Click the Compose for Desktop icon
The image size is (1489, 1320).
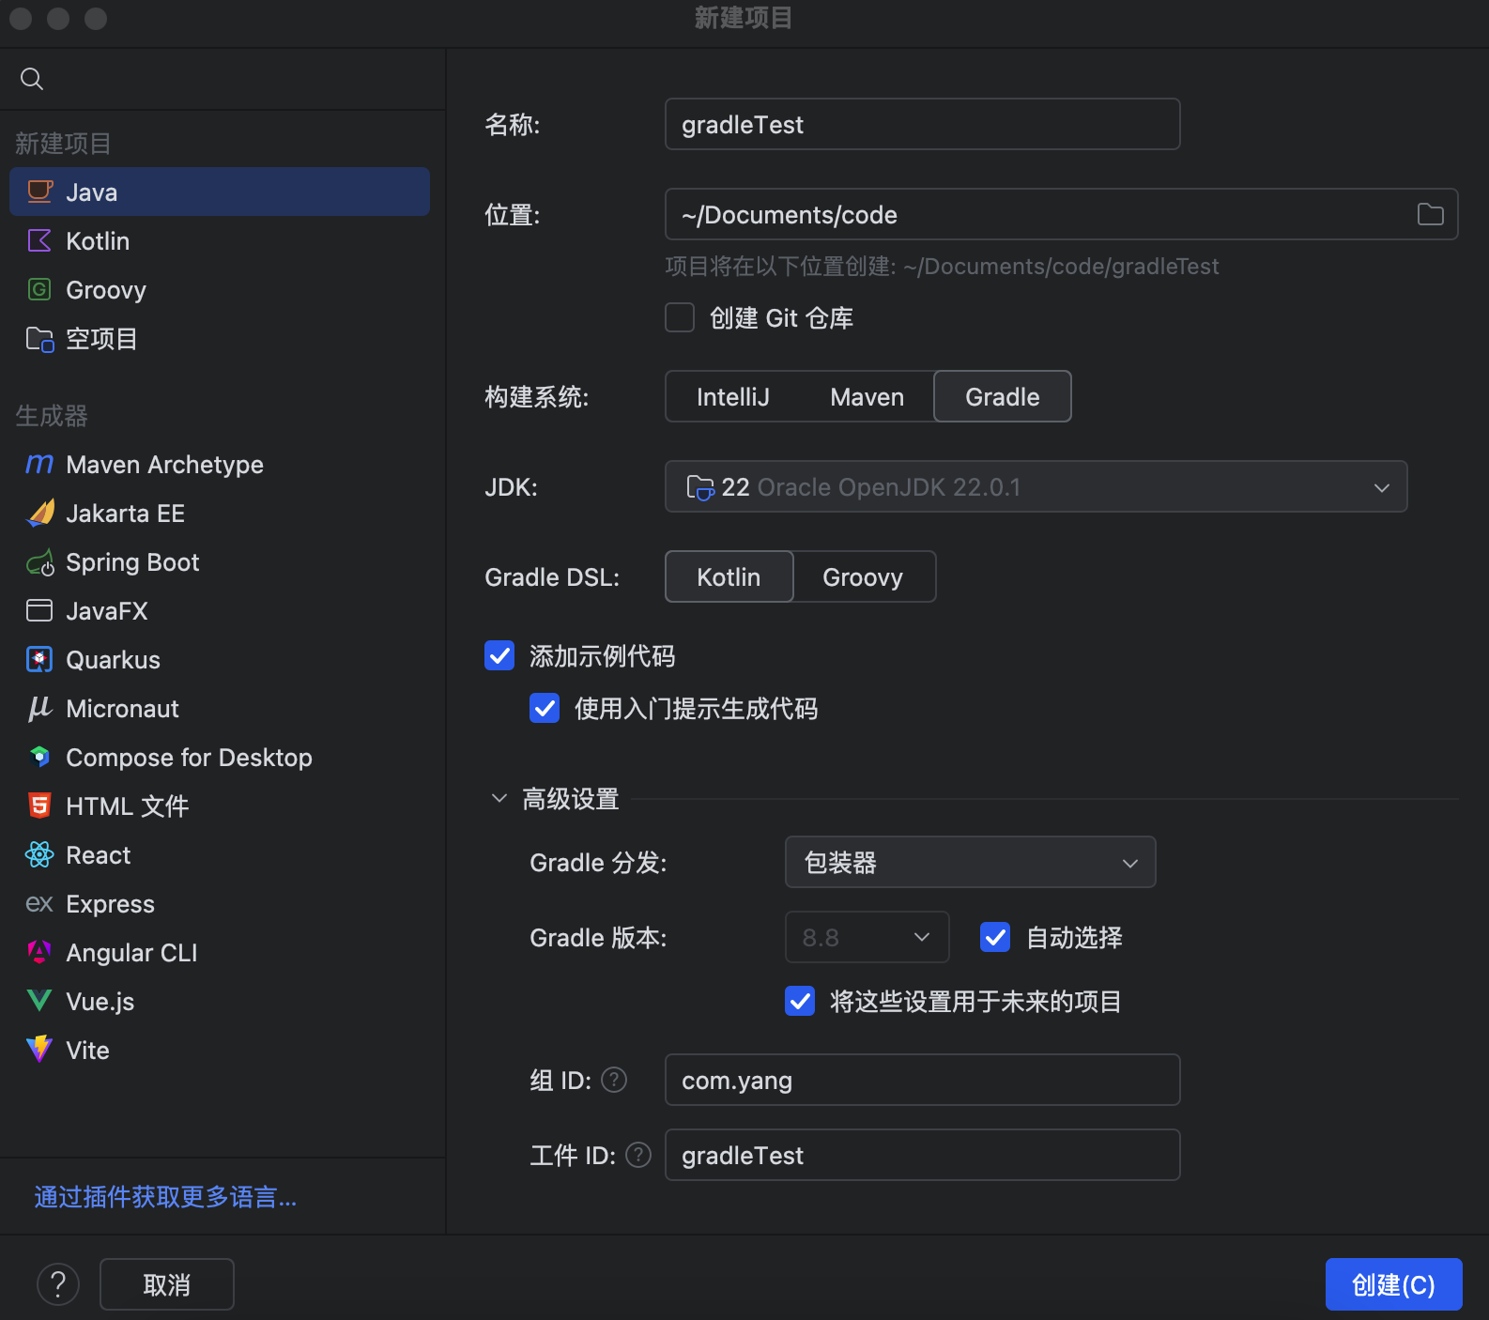[x=39, y=757]
